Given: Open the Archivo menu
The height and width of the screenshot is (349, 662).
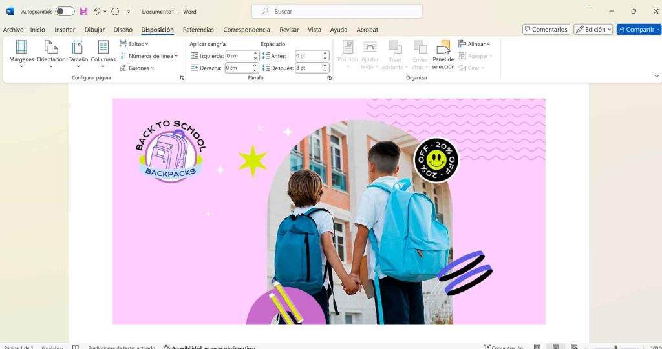Looking at the screenshot, I should coord(13,30).
